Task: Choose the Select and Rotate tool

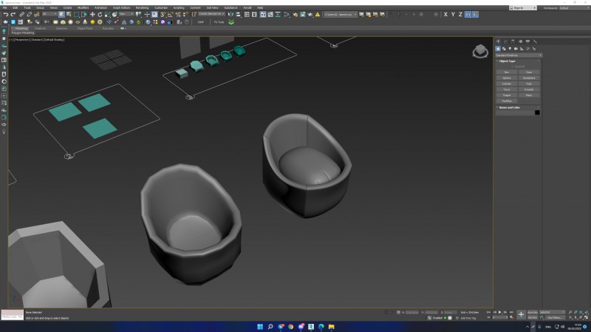Action: pos(100,15)
